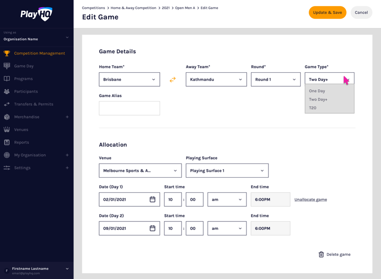
Task: Click the Unallocate game link
Action: (311, 200)
